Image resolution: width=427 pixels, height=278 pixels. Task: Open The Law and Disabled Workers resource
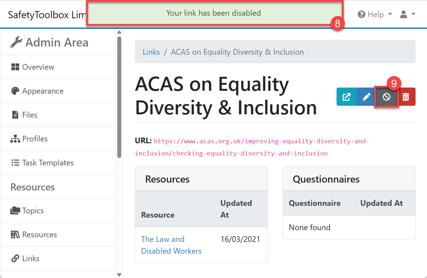[x=171, y=245]
